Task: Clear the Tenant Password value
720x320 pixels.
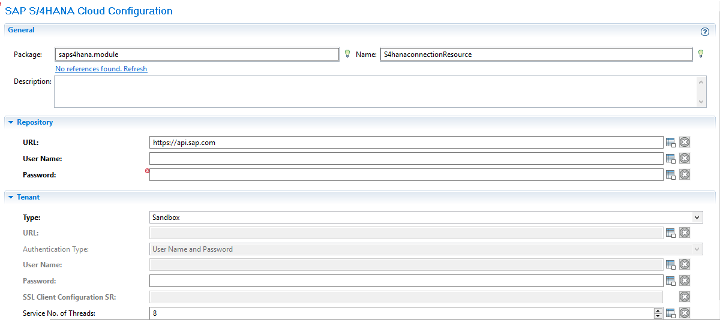Action: coord(685,280)
